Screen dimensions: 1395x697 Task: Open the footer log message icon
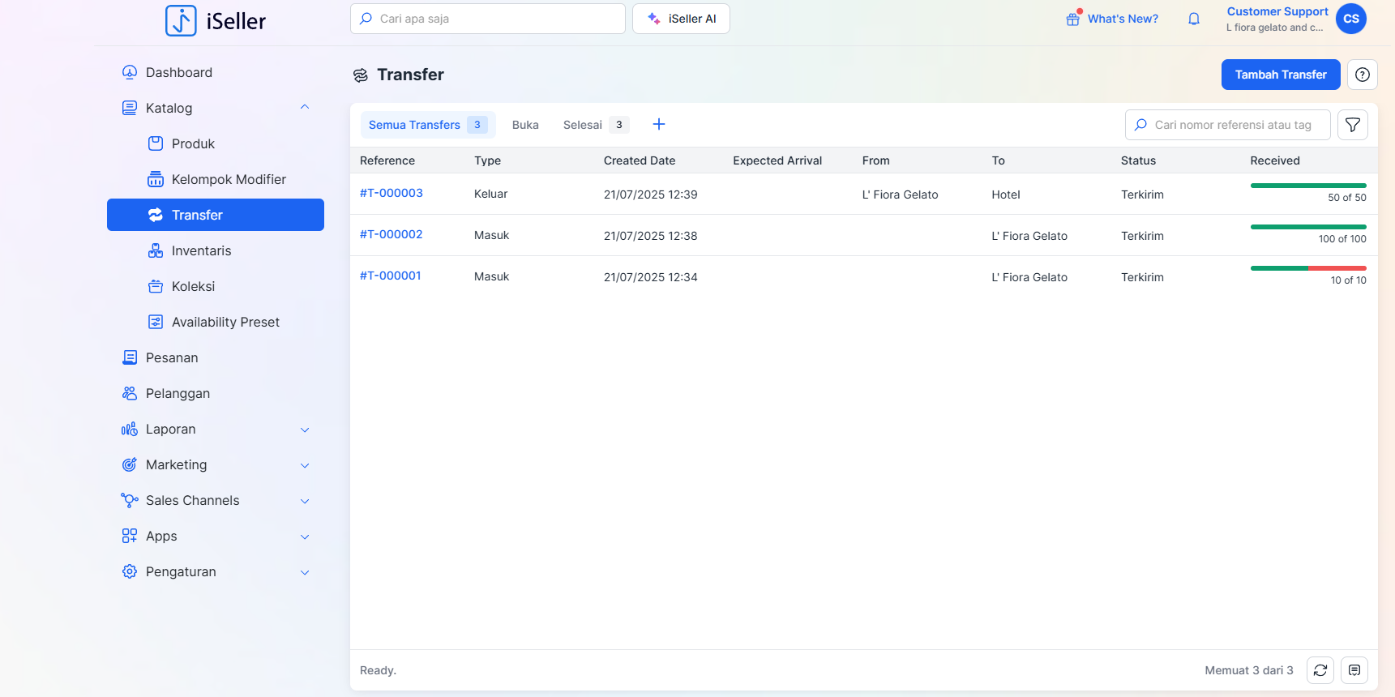coord(1354,670)
